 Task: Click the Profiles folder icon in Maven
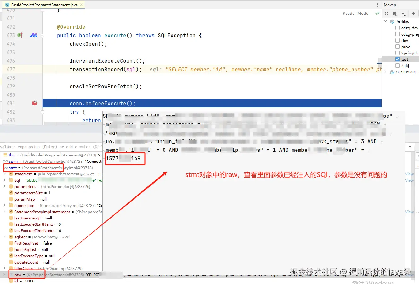pyautogui.click(x=392, y=21)
